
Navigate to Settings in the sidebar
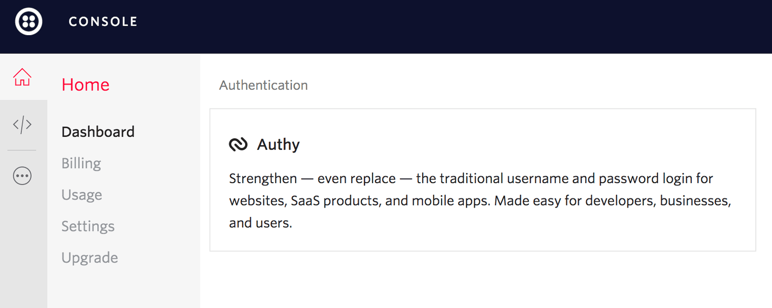[88, 226]
